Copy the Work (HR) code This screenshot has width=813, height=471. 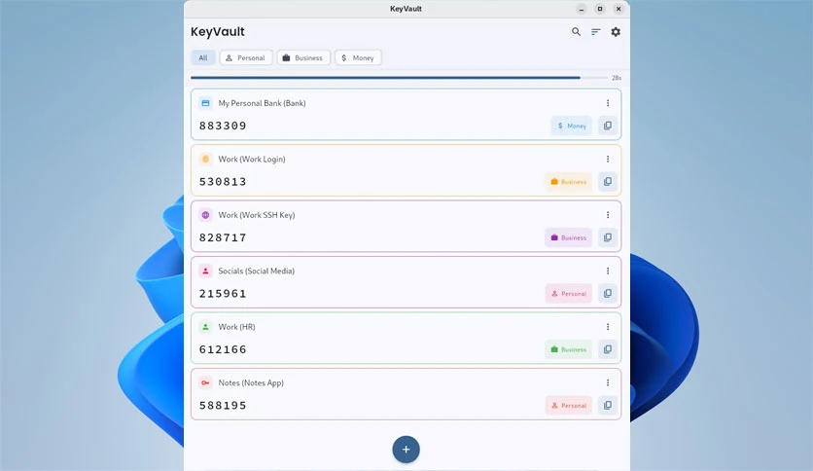pyautogui.click(x=608, y=349)
